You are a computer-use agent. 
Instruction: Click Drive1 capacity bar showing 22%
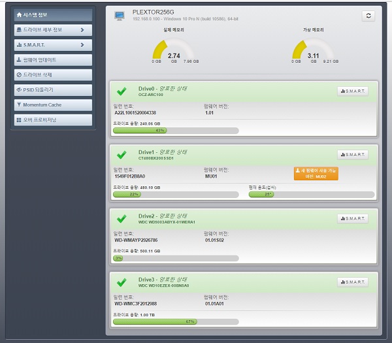[176, 195]
